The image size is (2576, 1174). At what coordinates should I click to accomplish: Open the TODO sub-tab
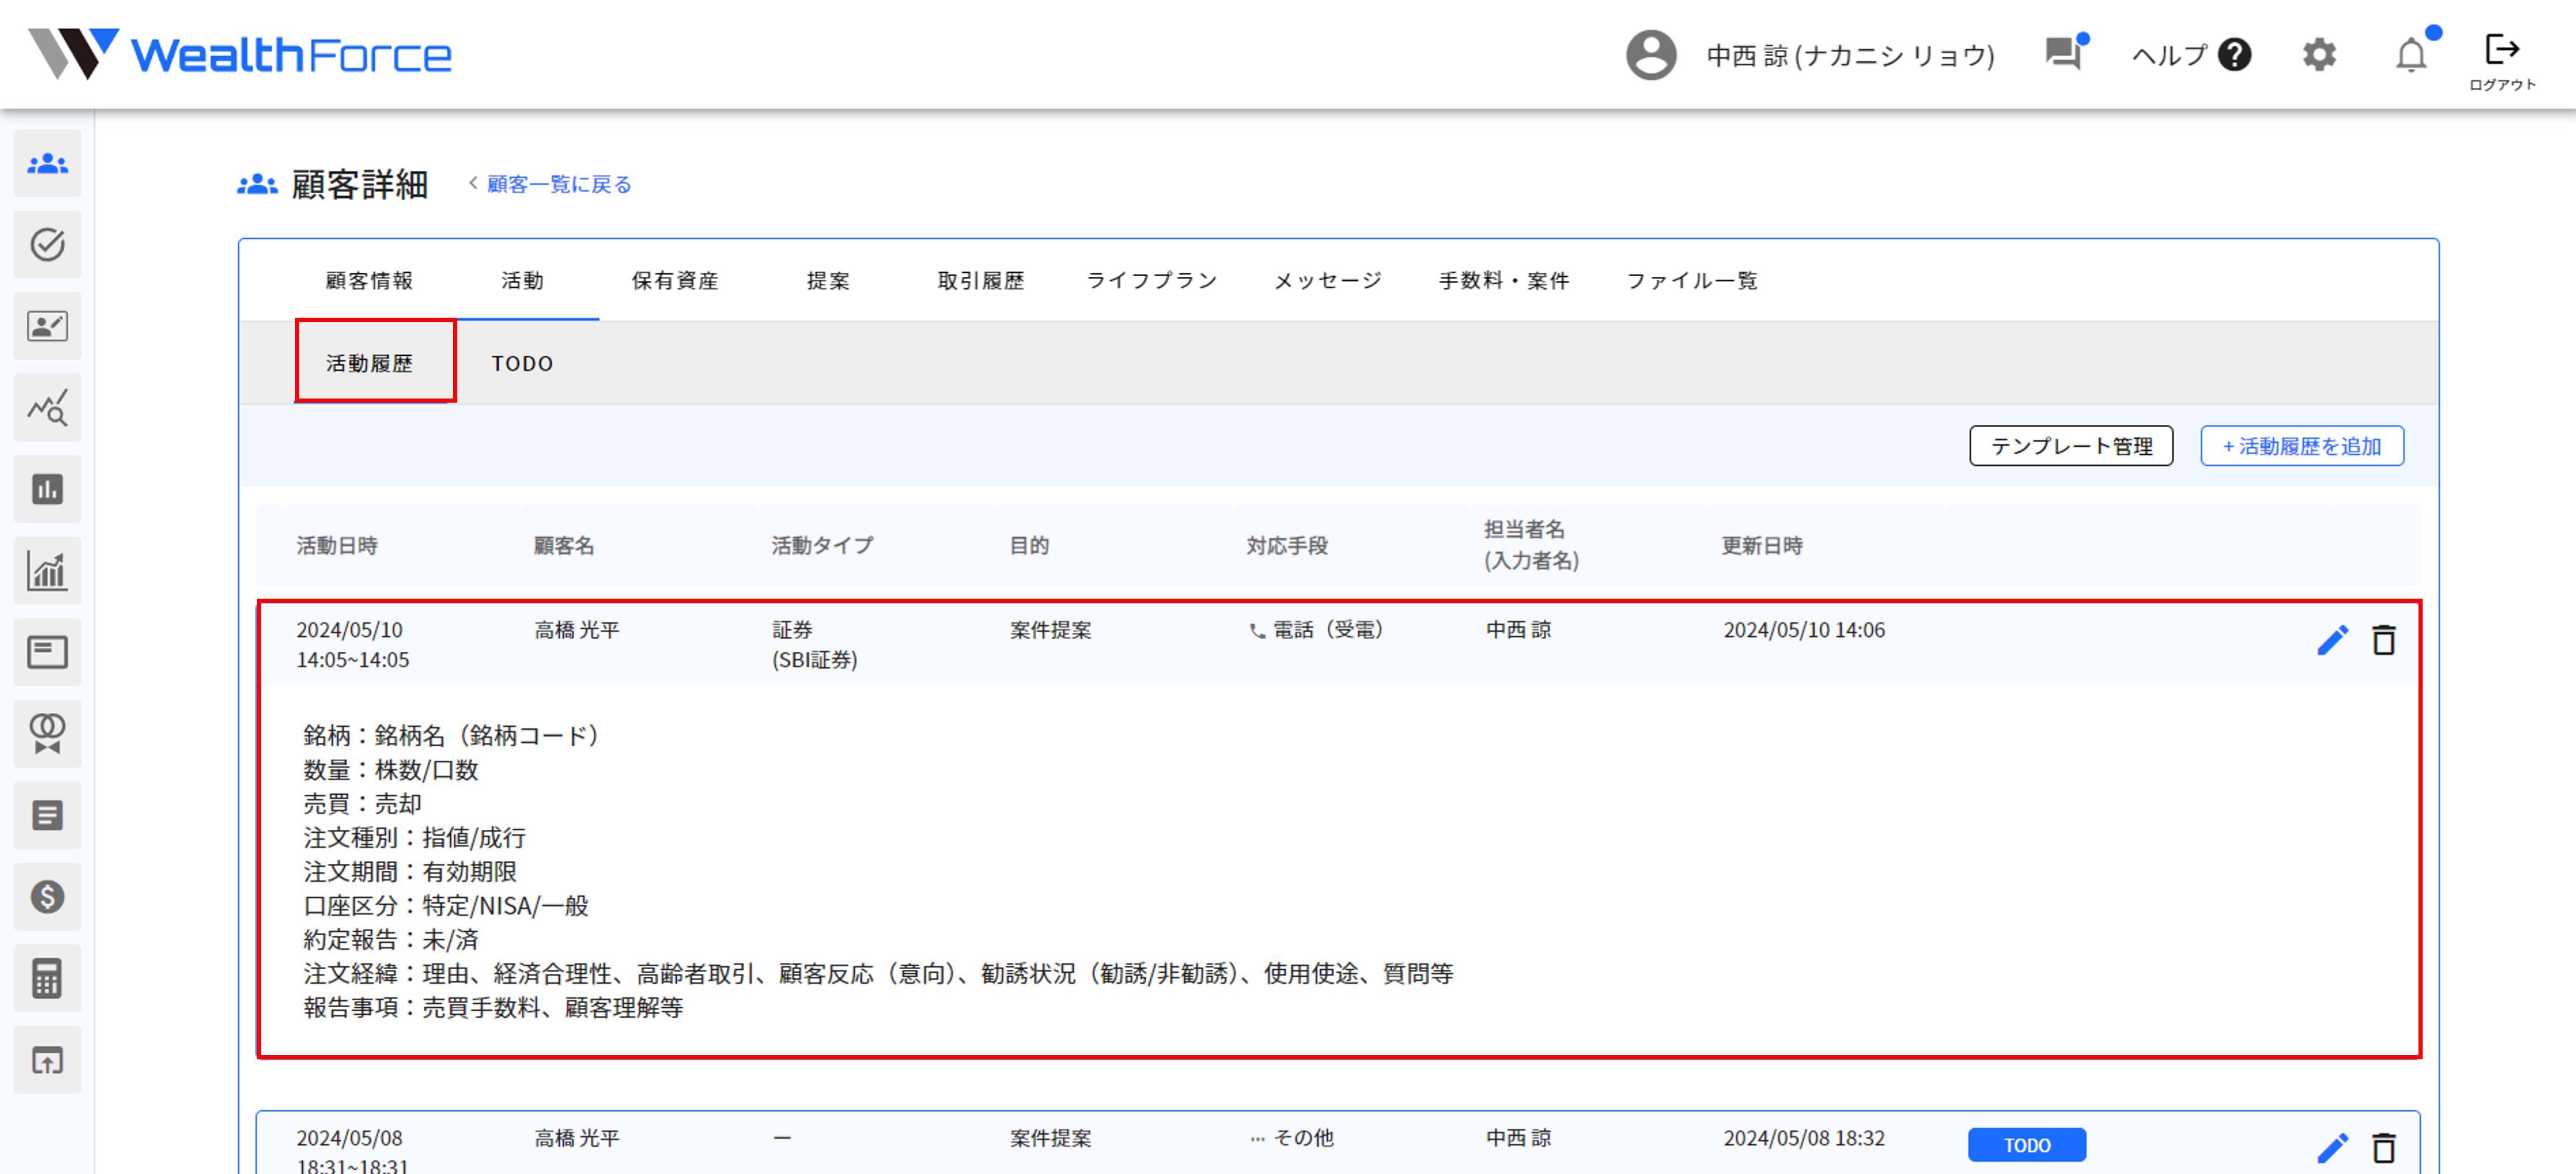(x=522, y=364)
